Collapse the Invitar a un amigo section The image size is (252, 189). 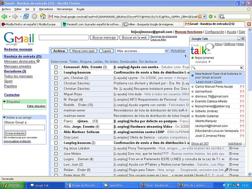coord(5,117)
